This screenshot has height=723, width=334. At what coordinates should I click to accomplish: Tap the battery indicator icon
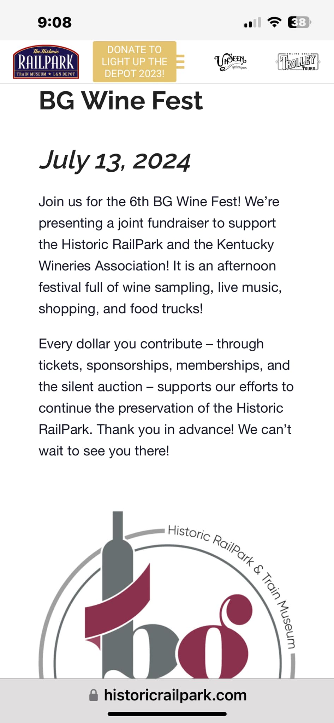pyautogui.click(x=299, y=22)
